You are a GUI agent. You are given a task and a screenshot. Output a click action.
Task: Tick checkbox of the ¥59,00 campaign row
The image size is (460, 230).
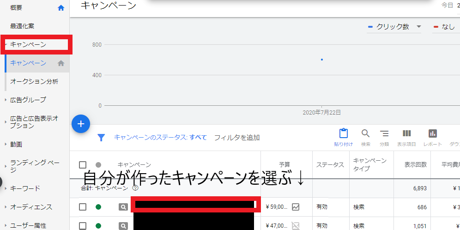pos(83,207)
